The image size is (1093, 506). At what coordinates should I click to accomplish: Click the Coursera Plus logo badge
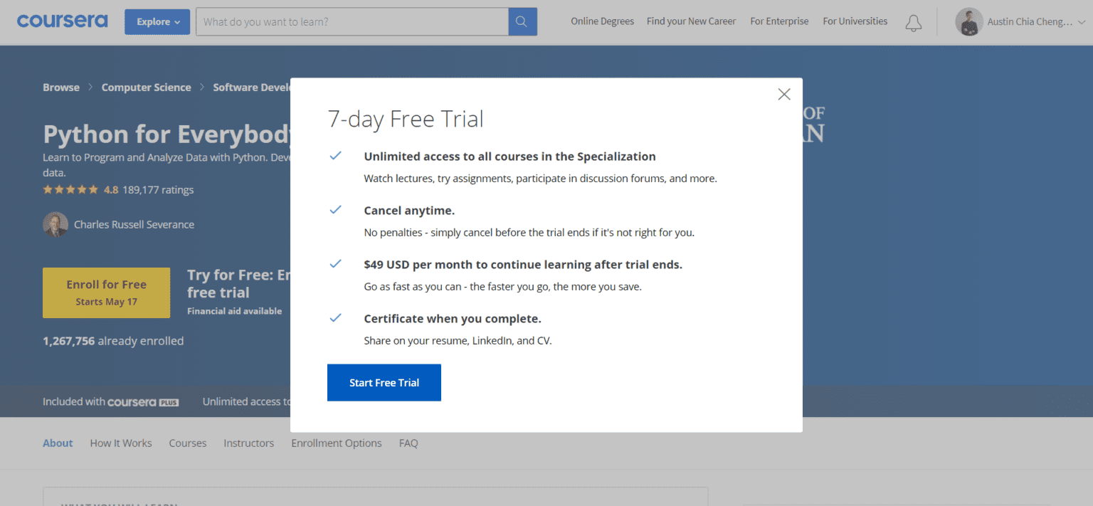point(143,402)
